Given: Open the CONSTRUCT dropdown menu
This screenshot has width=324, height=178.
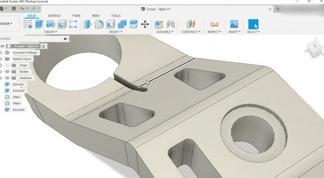Looking at the screenshot, I should click(x=191, y=32).
